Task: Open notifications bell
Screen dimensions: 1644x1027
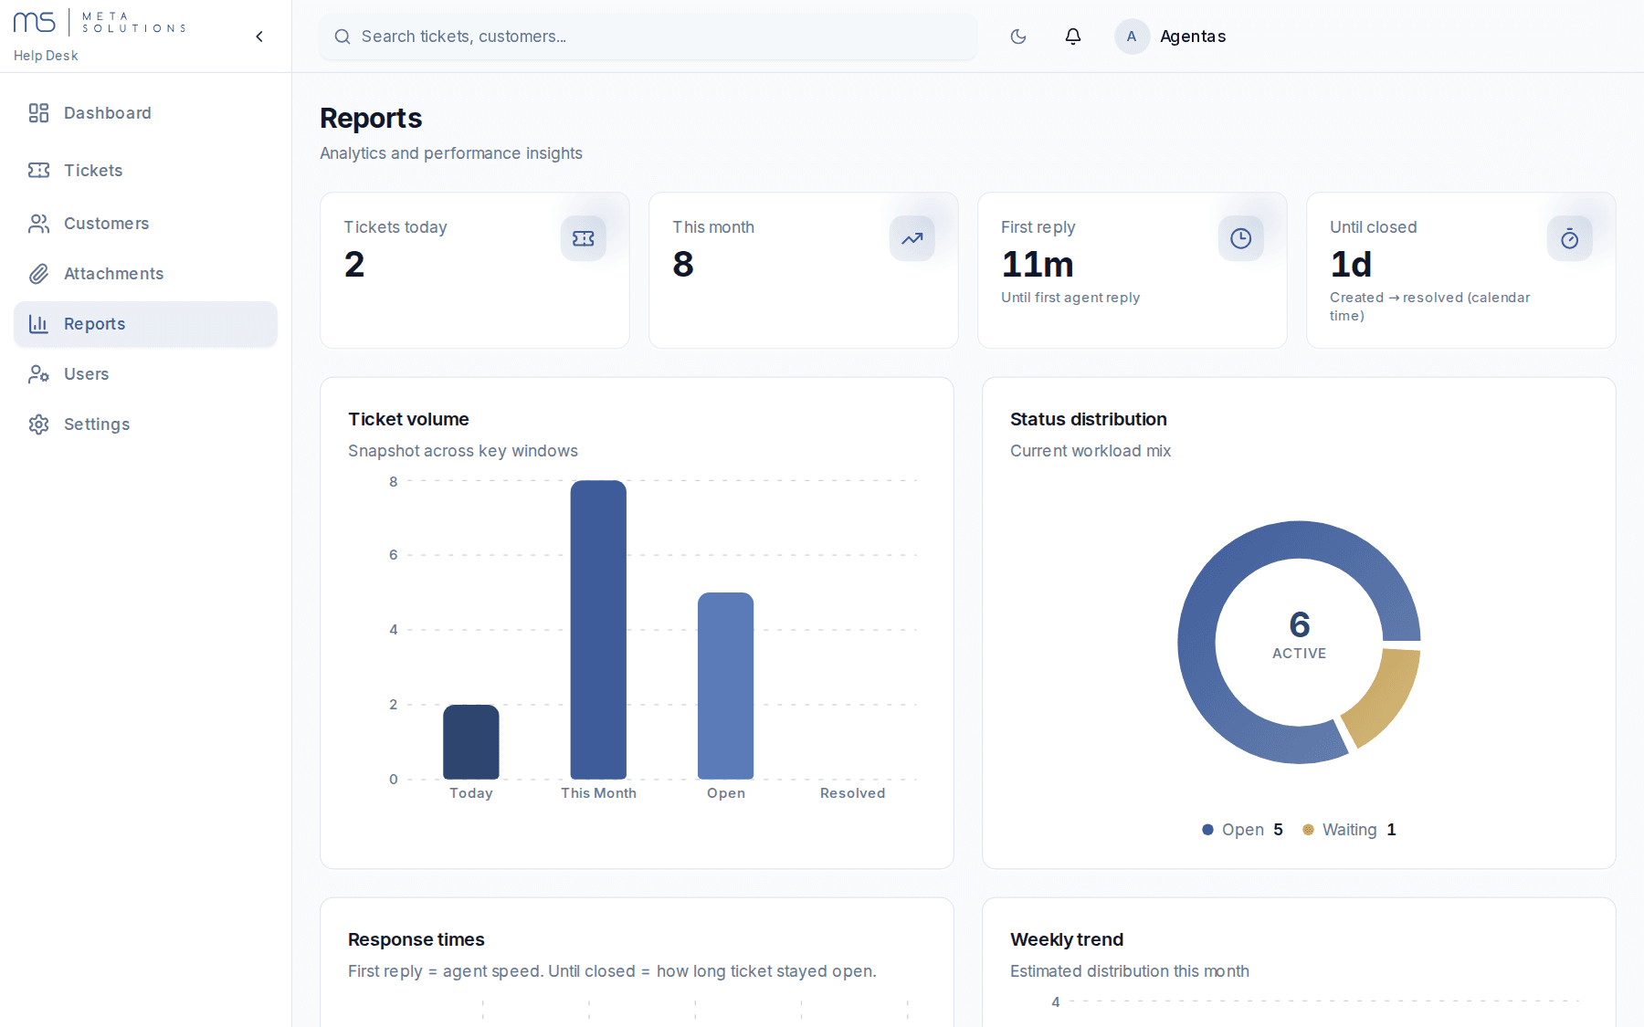Action: [x=1073, y=37]
